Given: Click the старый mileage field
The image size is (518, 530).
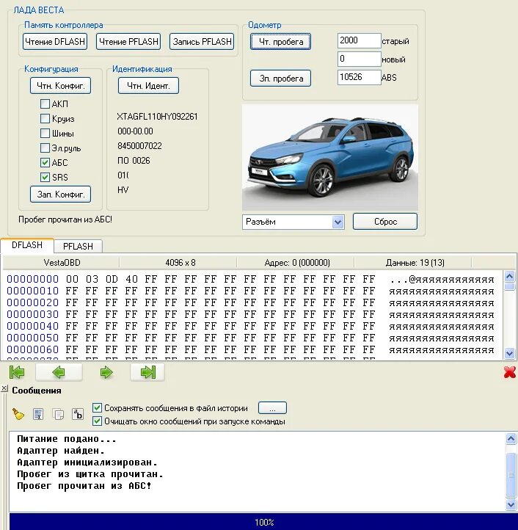Looking at the screenshot, I should [x=360, y=40].
